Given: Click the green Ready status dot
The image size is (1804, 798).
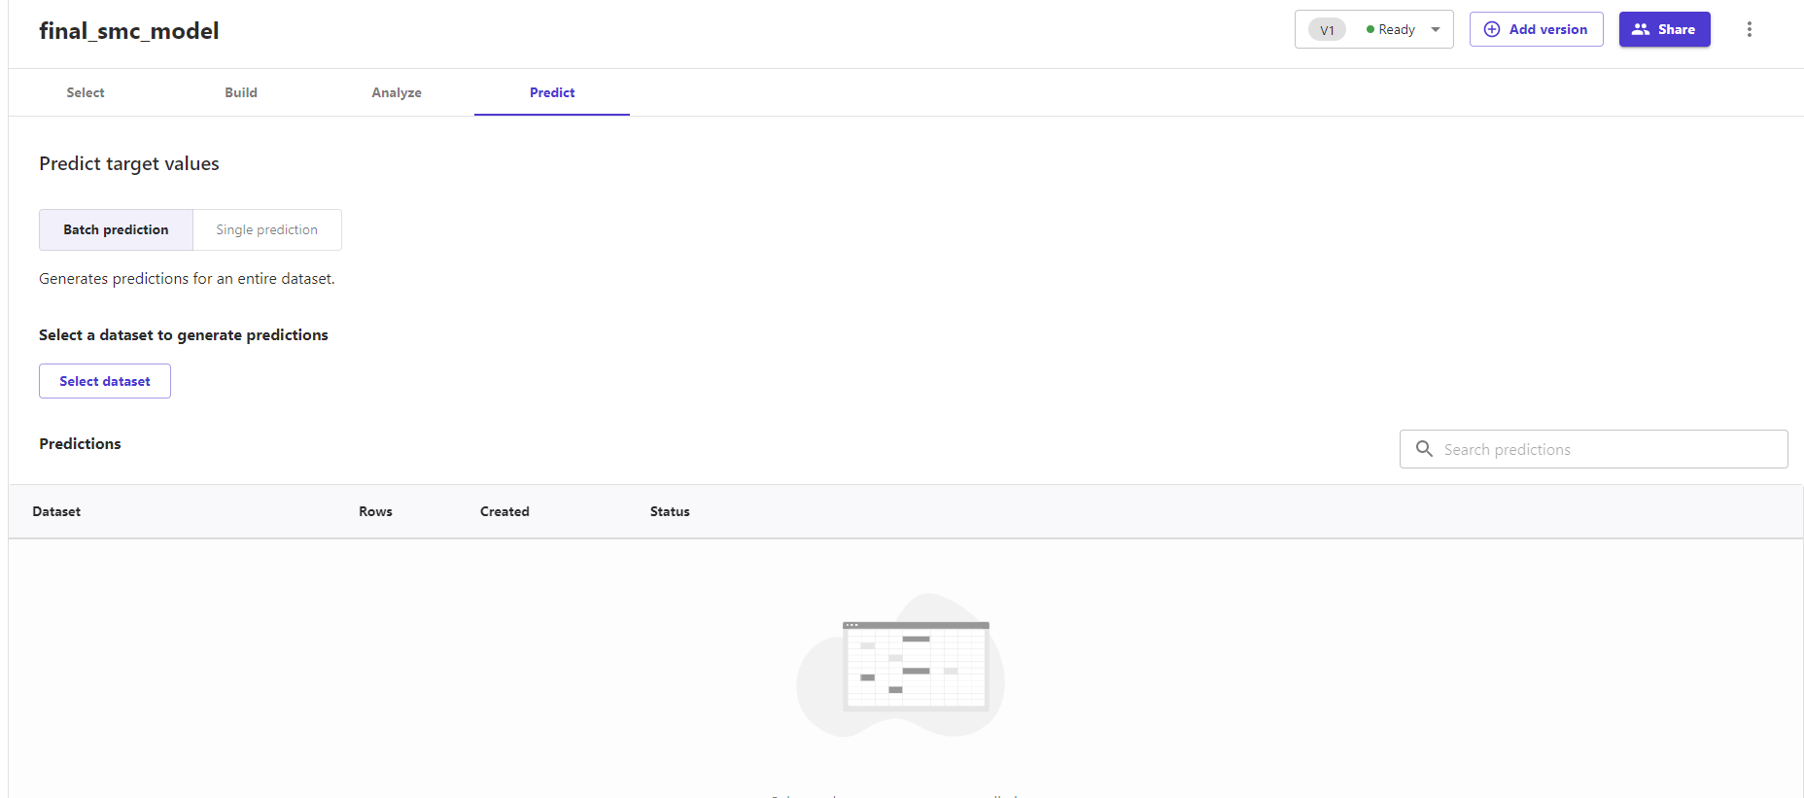Looking at the screenshot, I should tap(1370, 29).
